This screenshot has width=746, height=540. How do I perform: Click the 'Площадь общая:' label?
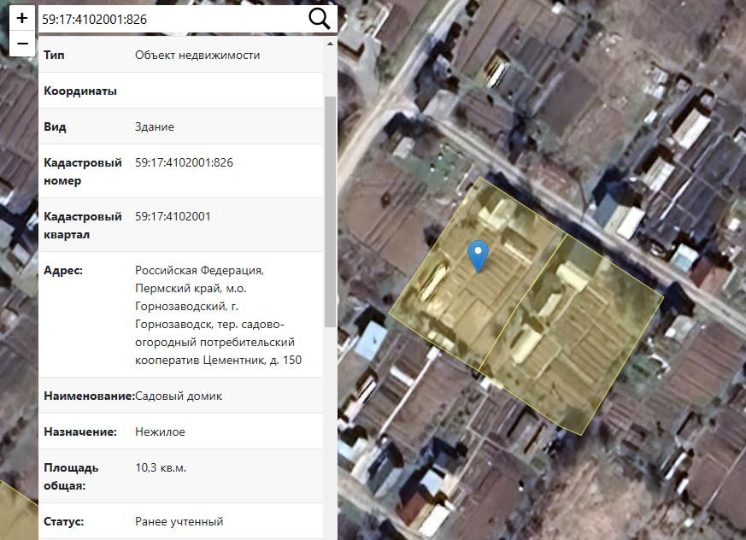tap(71, 477)
